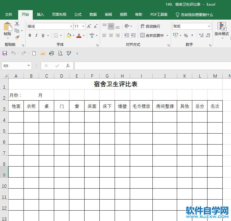231x221 pixels.
Task: Customize Quick Access Toolbar dropdown arrow
Action: [x=77, y=54]
